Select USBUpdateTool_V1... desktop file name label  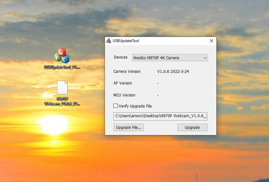(x=62, y=67)
